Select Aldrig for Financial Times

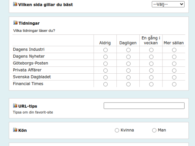coord(105,84)
